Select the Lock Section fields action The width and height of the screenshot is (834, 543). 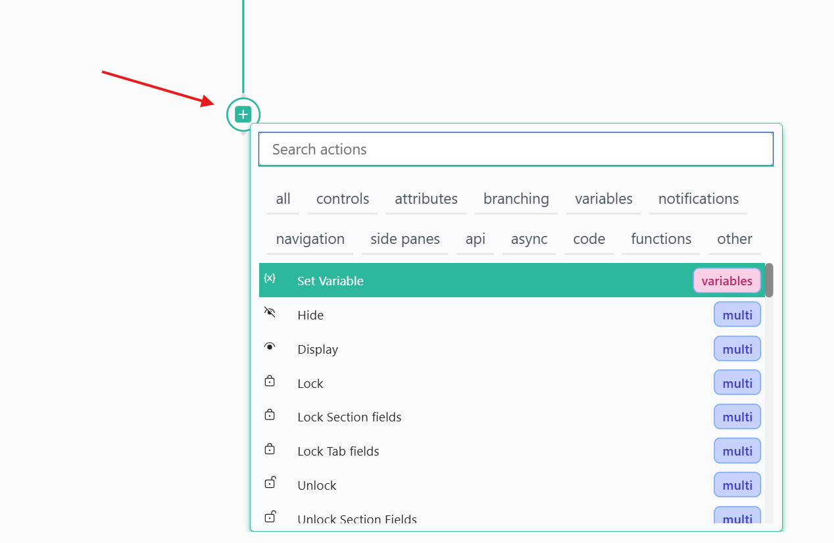pyautogui.click(x=512, y=417)
